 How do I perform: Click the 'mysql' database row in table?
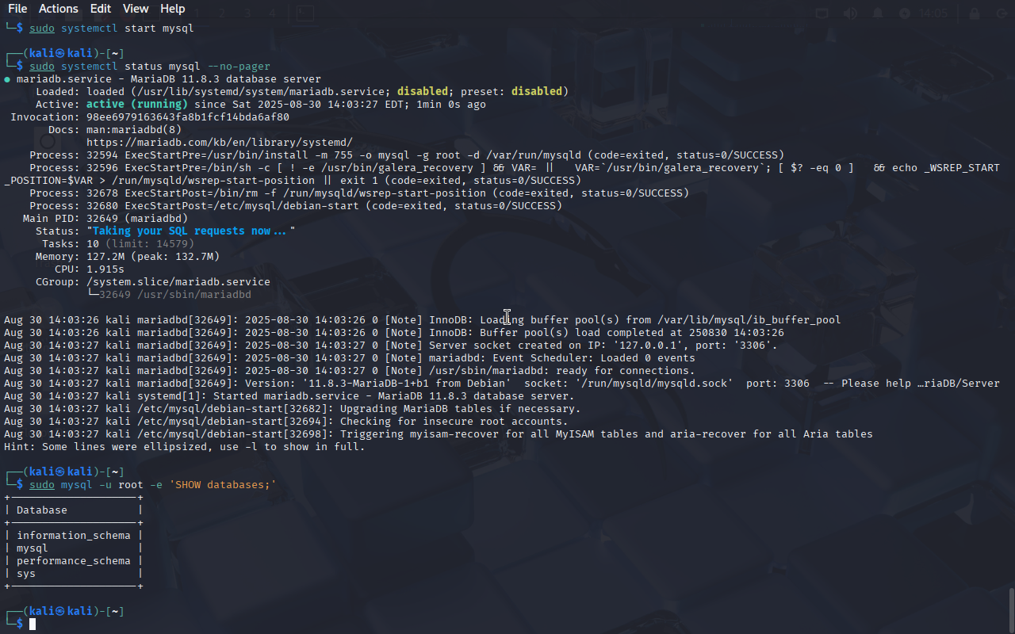(x=33, y=548)
